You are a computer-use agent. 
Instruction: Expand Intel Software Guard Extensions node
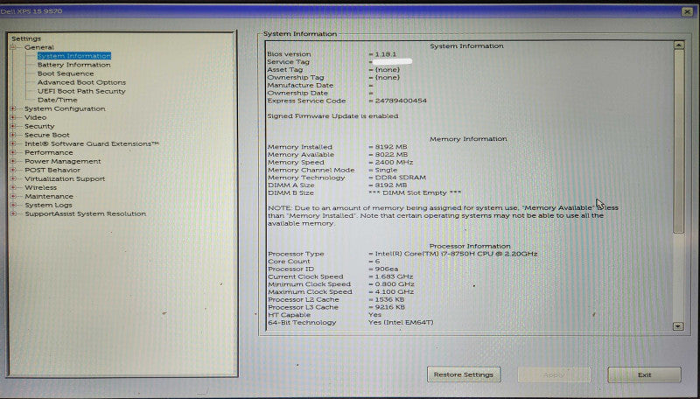tap(13, 143)
